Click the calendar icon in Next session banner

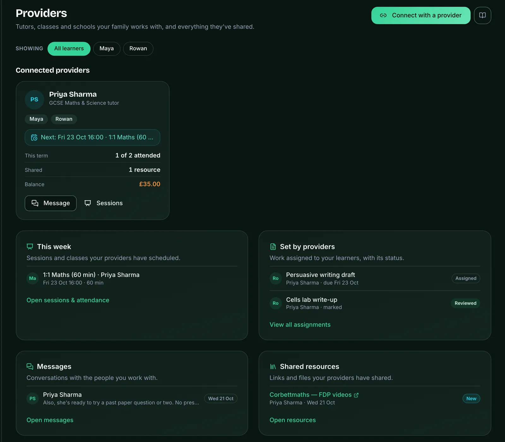[34, 137]
